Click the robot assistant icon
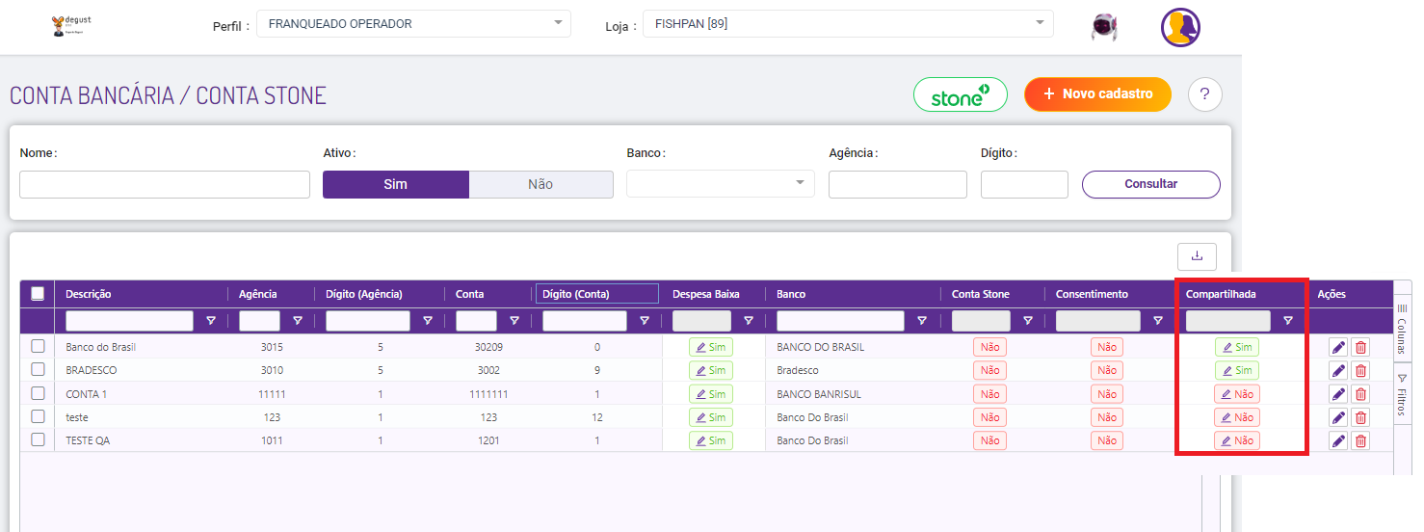Viewport: 1424px width, 532px height. pos(1104,27)
